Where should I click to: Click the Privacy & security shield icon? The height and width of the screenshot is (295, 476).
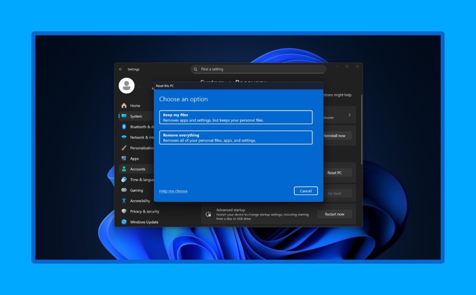pyautogui.click(x=124, y=211)
